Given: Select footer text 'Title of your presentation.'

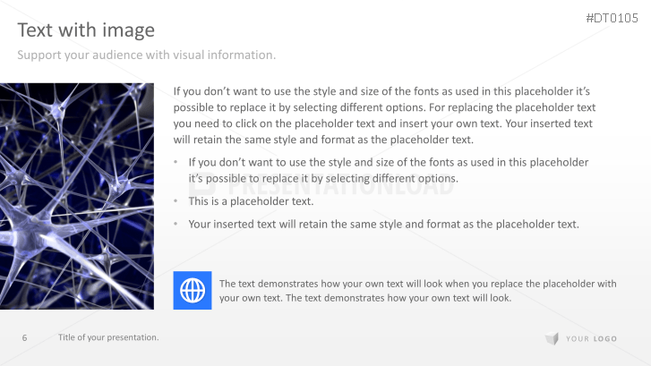Looking at the screenshot, I should pyautogui.click(x=108, y=337).
